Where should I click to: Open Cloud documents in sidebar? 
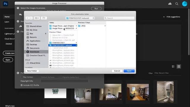coord(9,39)
